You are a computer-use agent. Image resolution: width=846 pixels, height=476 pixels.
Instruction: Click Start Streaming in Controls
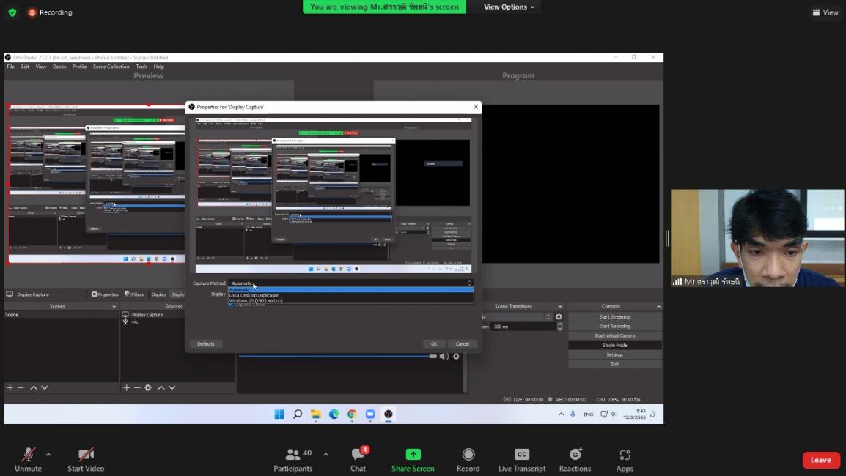click(614, 317)
